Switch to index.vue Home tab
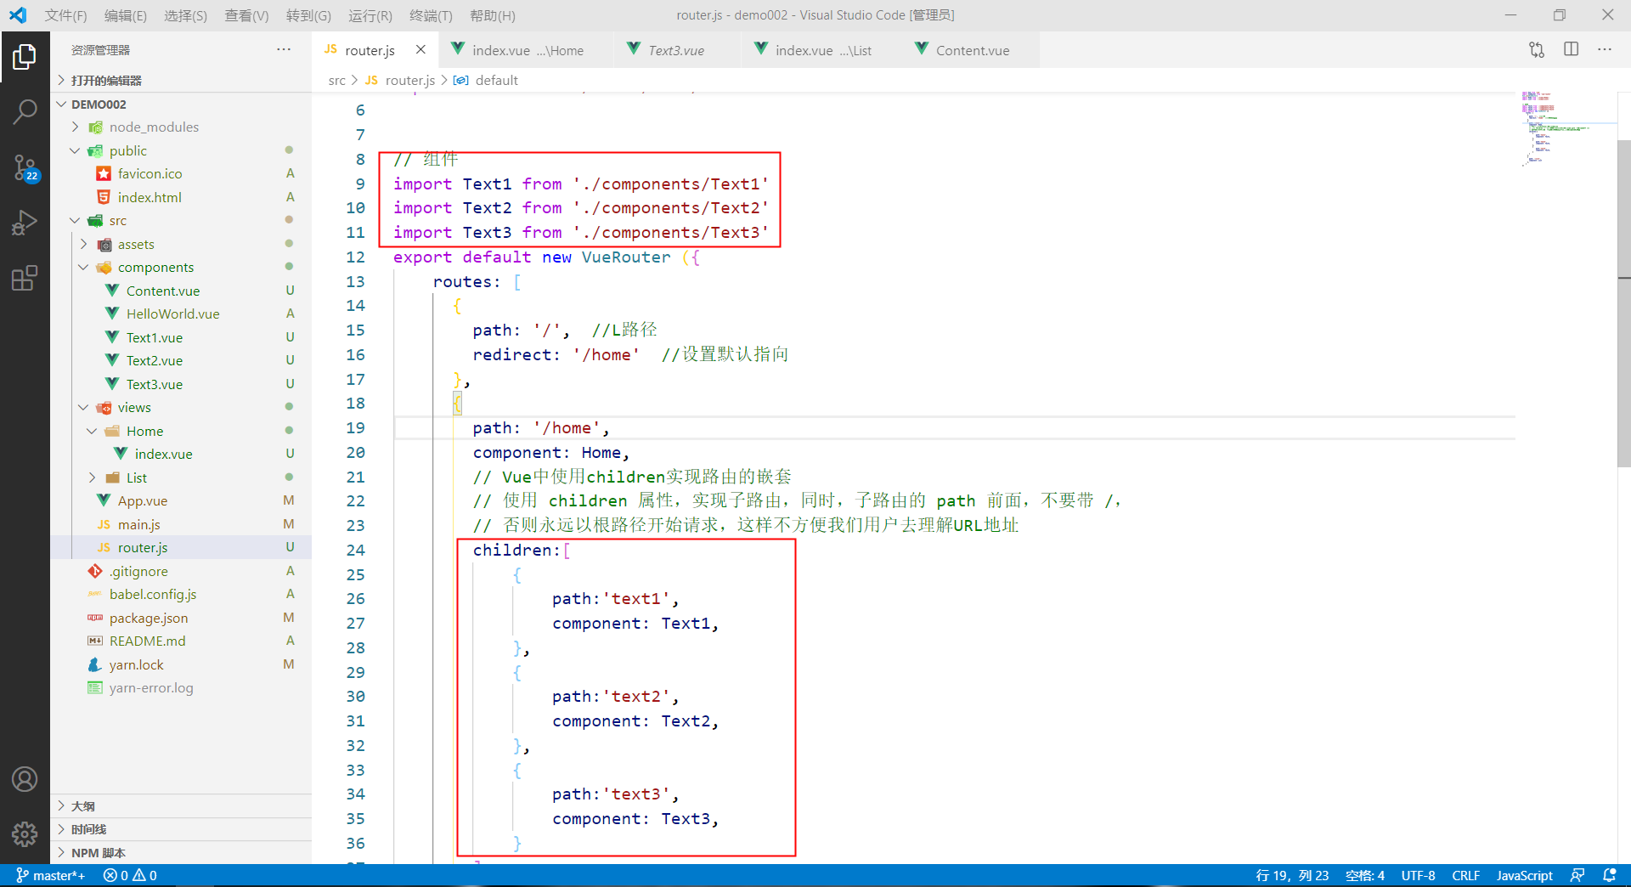1631x887 pixels. click(x=527, y=50)
